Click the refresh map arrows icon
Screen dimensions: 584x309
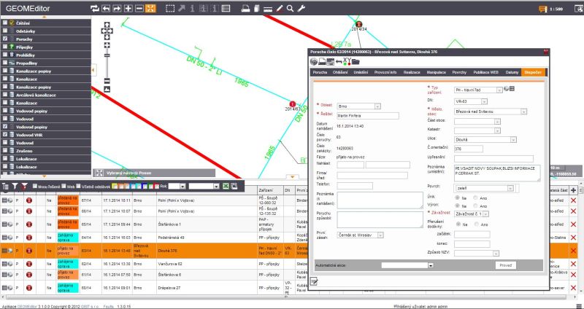pos(95,8)
